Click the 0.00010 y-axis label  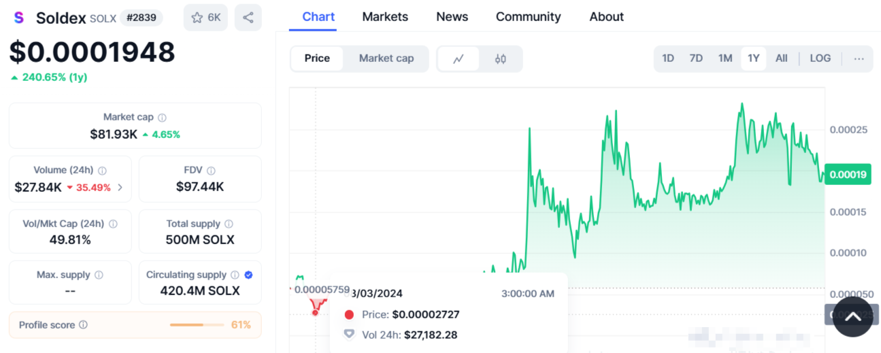point(848,253)
